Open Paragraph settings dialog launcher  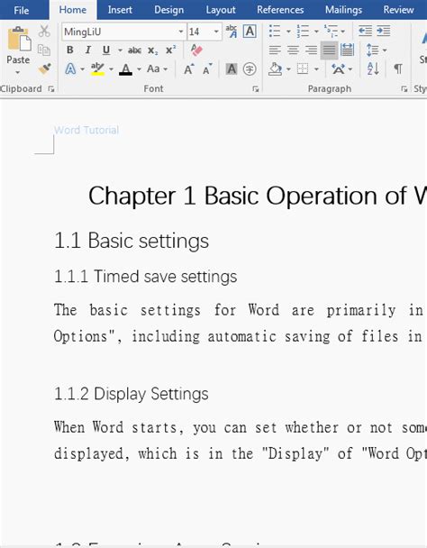[404, 89]
